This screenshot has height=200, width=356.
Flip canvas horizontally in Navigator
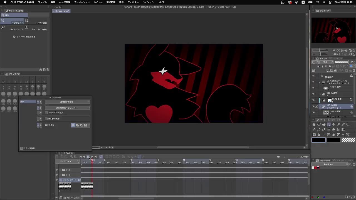350,54
